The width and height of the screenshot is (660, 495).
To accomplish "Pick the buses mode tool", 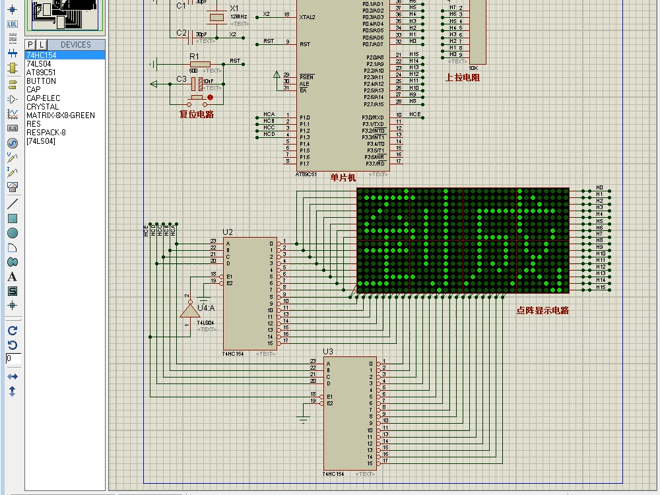I will [13, 53].
